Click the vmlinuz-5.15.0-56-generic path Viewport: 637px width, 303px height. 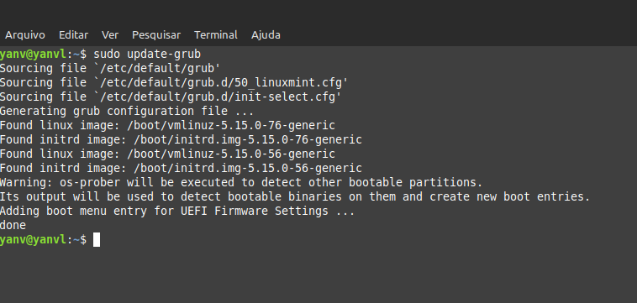[231, 154]
